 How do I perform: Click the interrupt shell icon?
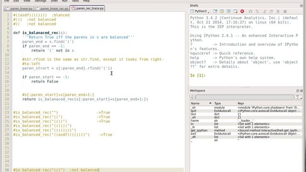(x=222, y=11)
